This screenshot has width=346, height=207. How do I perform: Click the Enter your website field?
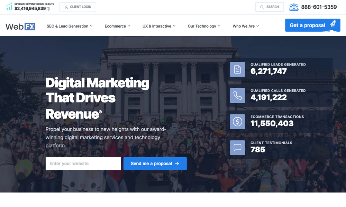83,164
